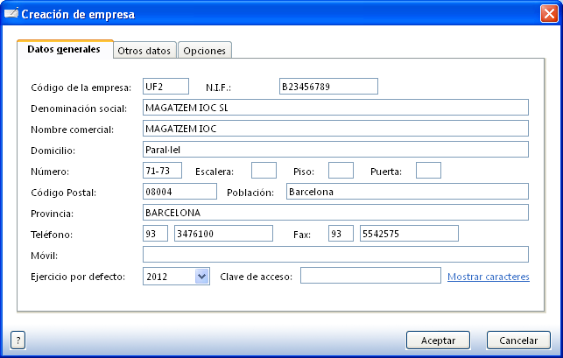This screenshot has height=358, width=563.
Task: Click the Cancelar button
Action: (517, 340)
